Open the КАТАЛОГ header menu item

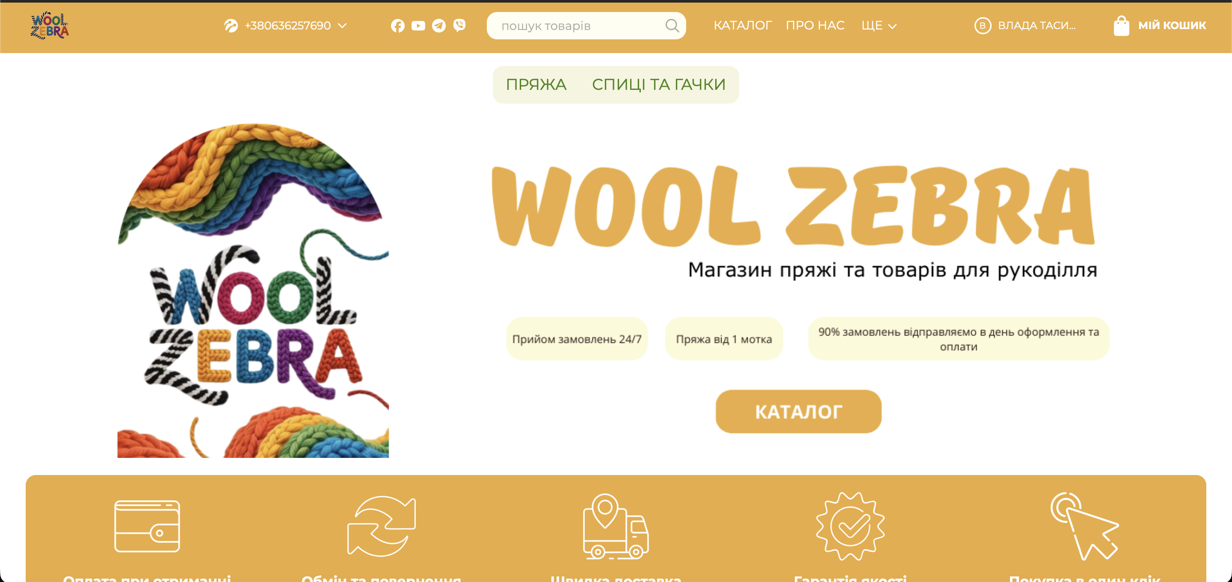click(x=742, y=25)
